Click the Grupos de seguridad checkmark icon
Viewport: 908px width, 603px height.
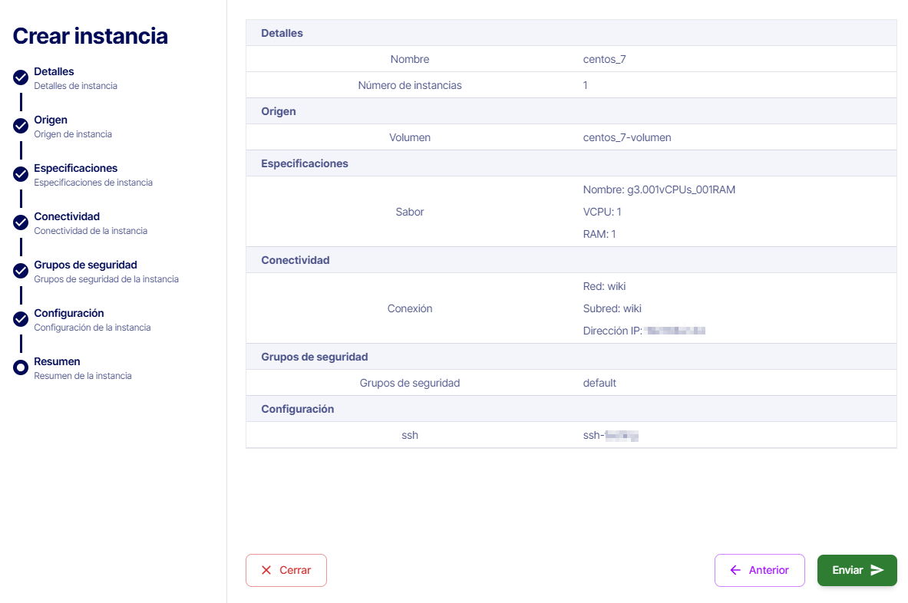pos(21,271)
